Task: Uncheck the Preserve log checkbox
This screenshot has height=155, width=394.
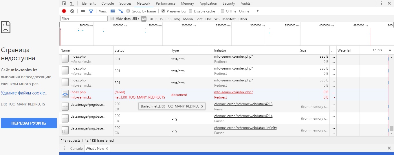Action: pyautogui.click(x=163, y=11)
